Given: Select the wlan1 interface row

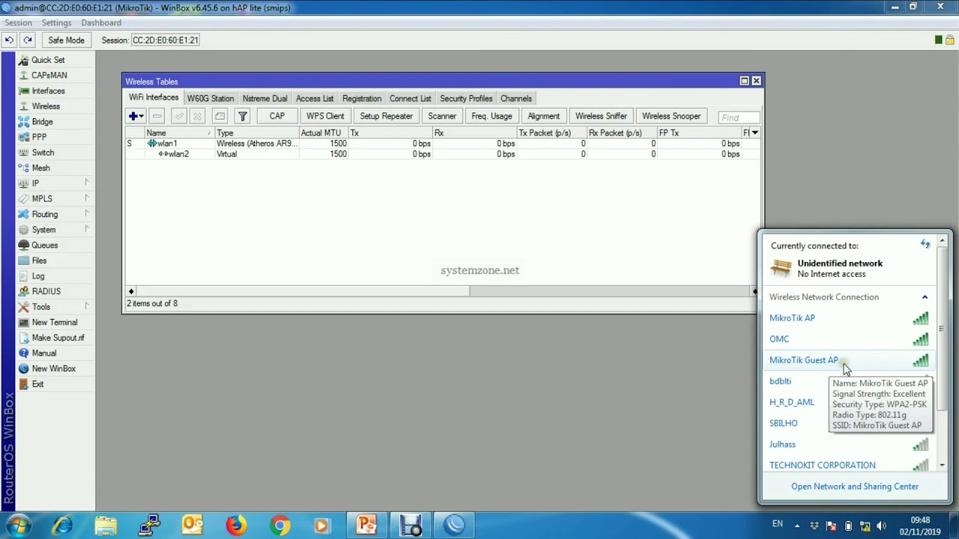Looking at the screenshot, I should coord(442,143).
